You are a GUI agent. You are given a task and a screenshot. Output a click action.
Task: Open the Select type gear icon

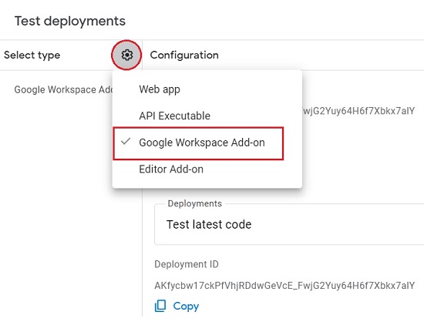pos(126,55)
